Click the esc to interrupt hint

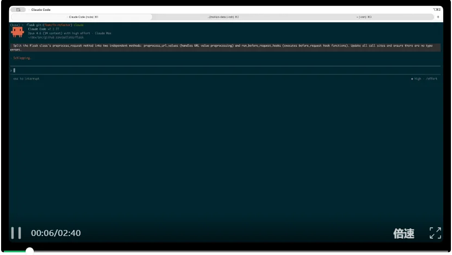click(x=26, y=79)
